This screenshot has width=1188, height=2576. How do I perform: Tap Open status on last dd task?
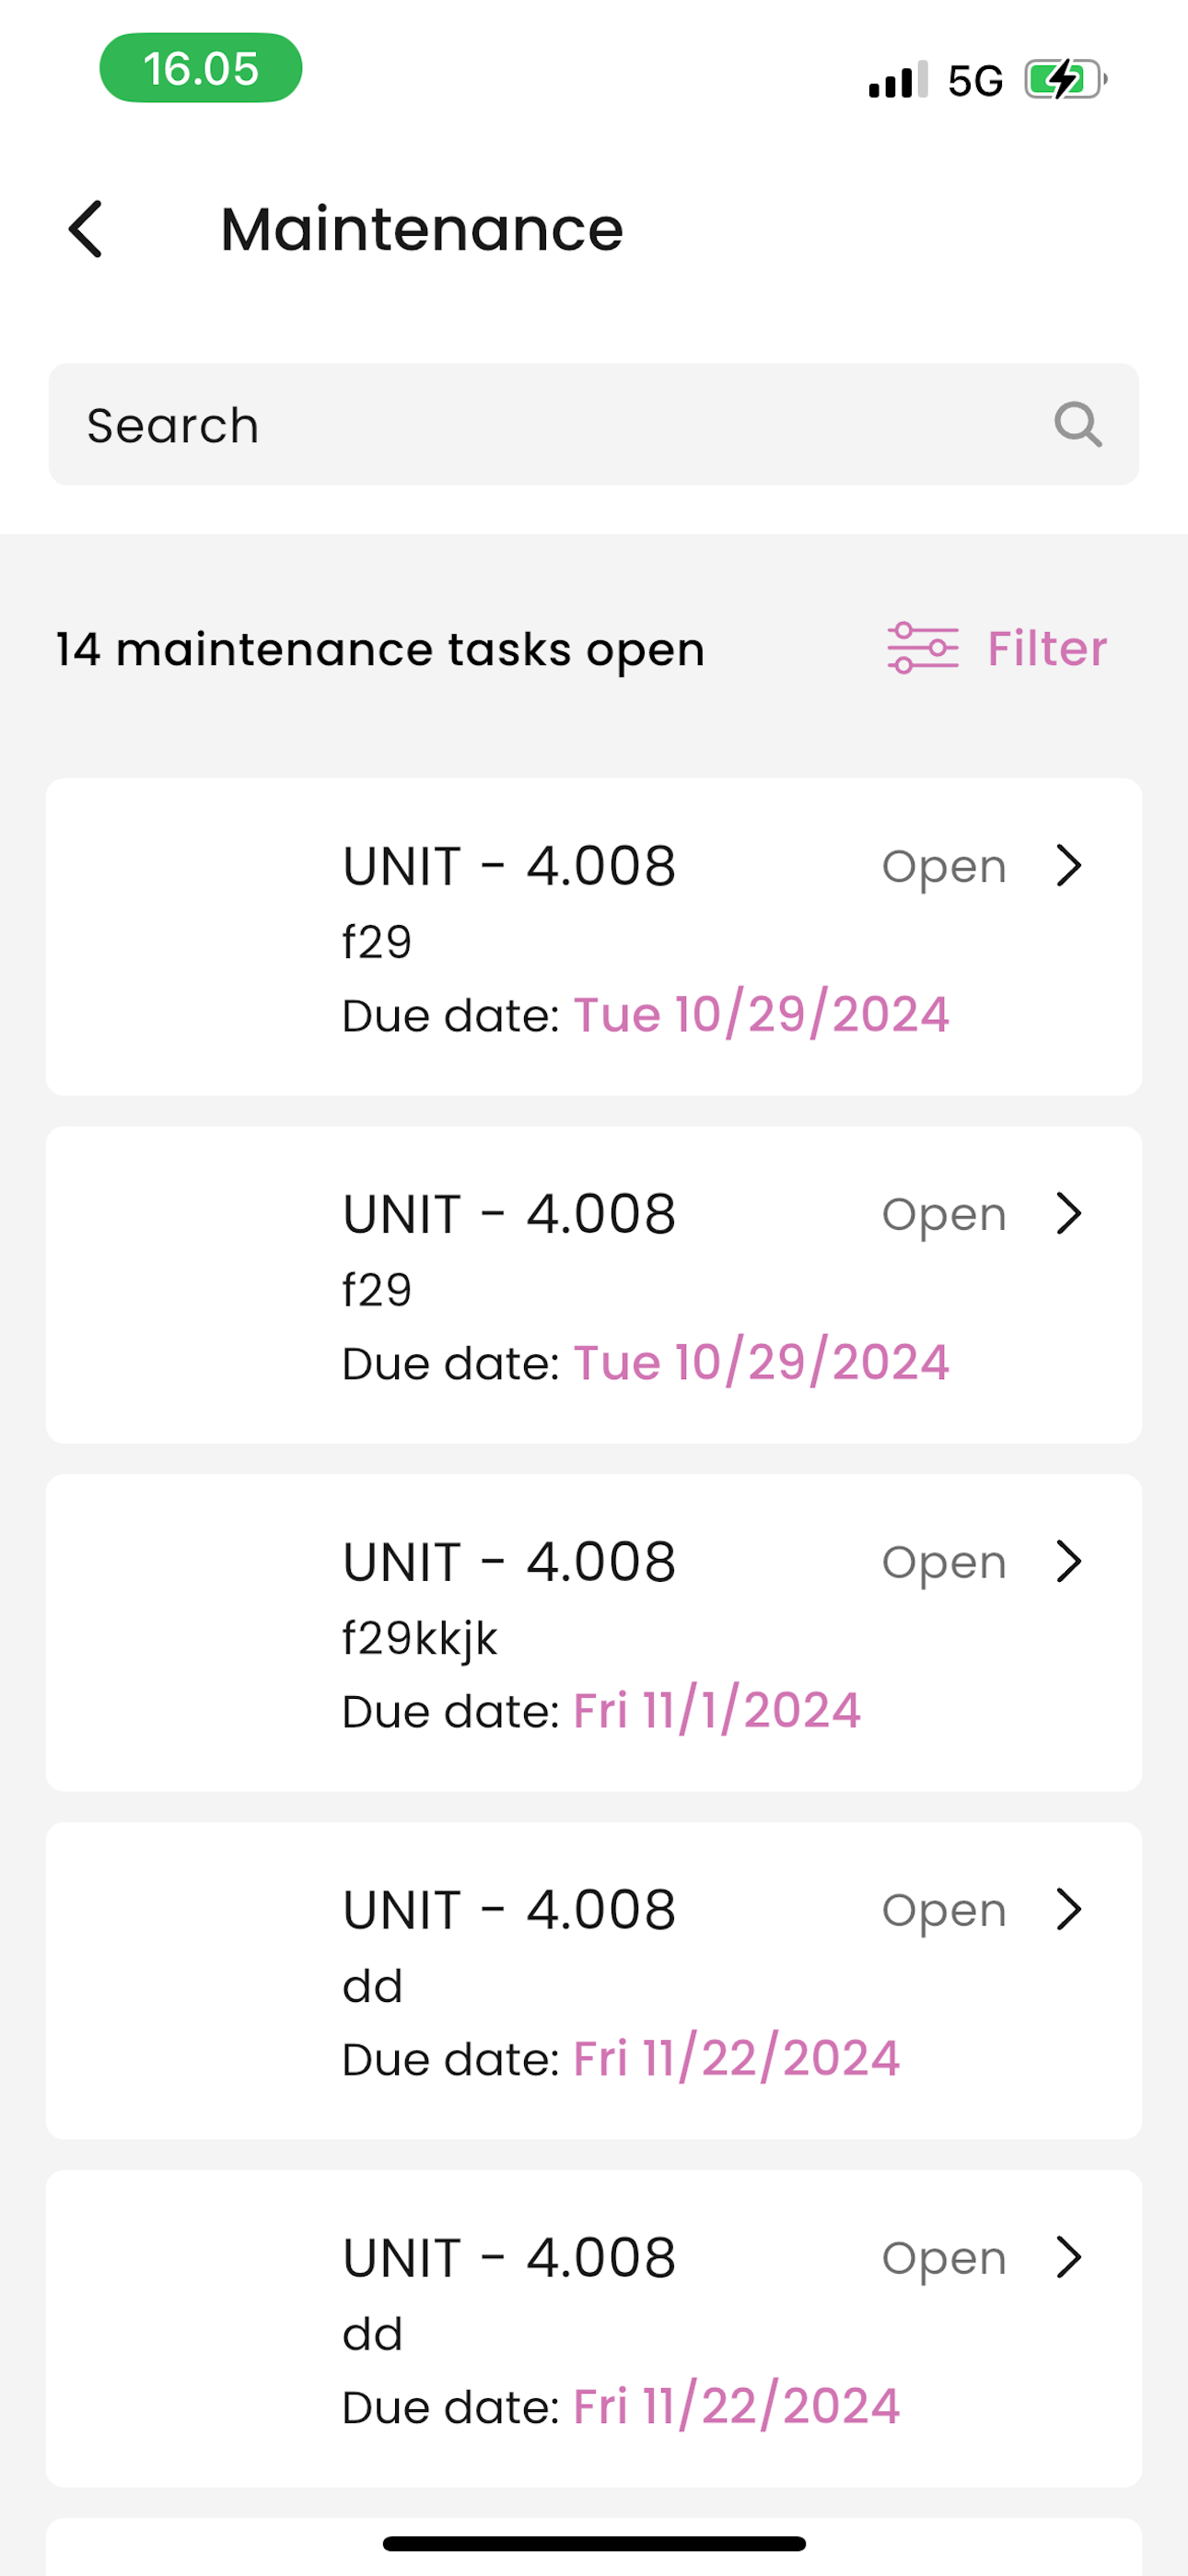click(x=944, y=2259)
